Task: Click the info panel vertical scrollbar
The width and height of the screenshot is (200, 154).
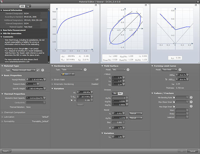Action: 49,33
